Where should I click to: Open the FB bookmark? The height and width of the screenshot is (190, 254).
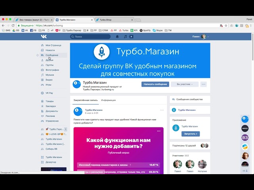[x=33, y=30]
